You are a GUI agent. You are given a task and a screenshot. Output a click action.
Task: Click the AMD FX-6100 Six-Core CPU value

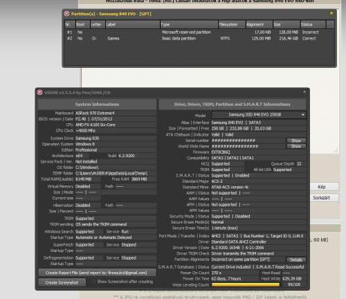[x=95, y=125]
